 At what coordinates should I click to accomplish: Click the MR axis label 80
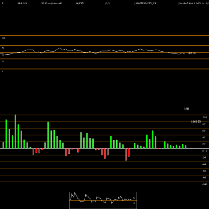click(204, 124)
